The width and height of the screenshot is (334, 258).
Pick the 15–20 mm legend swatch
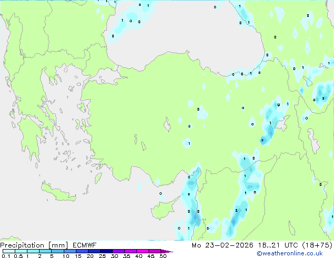(82, 251)
